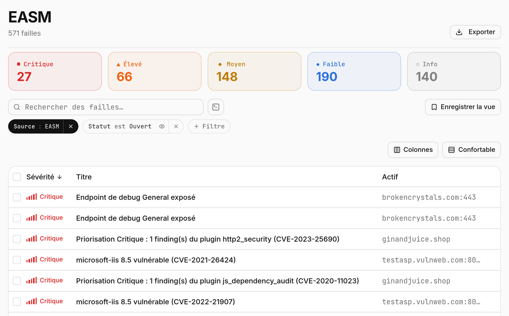Open microsoft-iis 8.5 vulnérable (CVE-2022-21907) title
Viewport: 509px width, 316px height.
point(156,302)
